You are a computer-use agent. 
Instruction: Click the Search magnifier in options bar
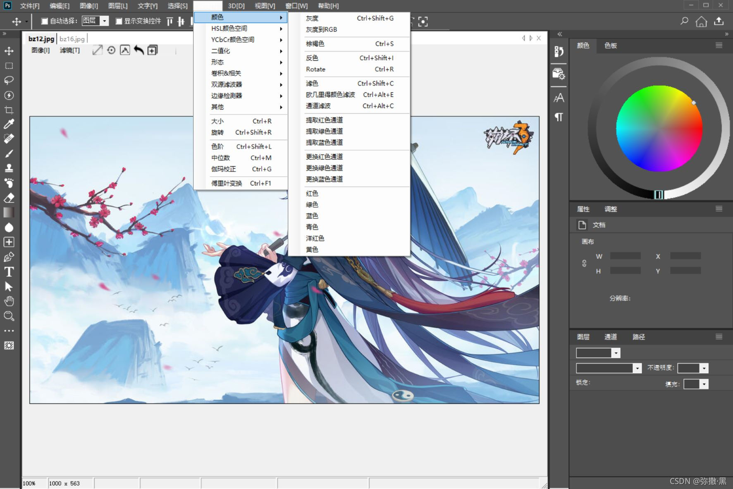684,21
